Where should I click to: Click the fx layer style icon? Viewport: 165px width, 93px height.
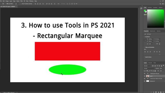(154, 92)
